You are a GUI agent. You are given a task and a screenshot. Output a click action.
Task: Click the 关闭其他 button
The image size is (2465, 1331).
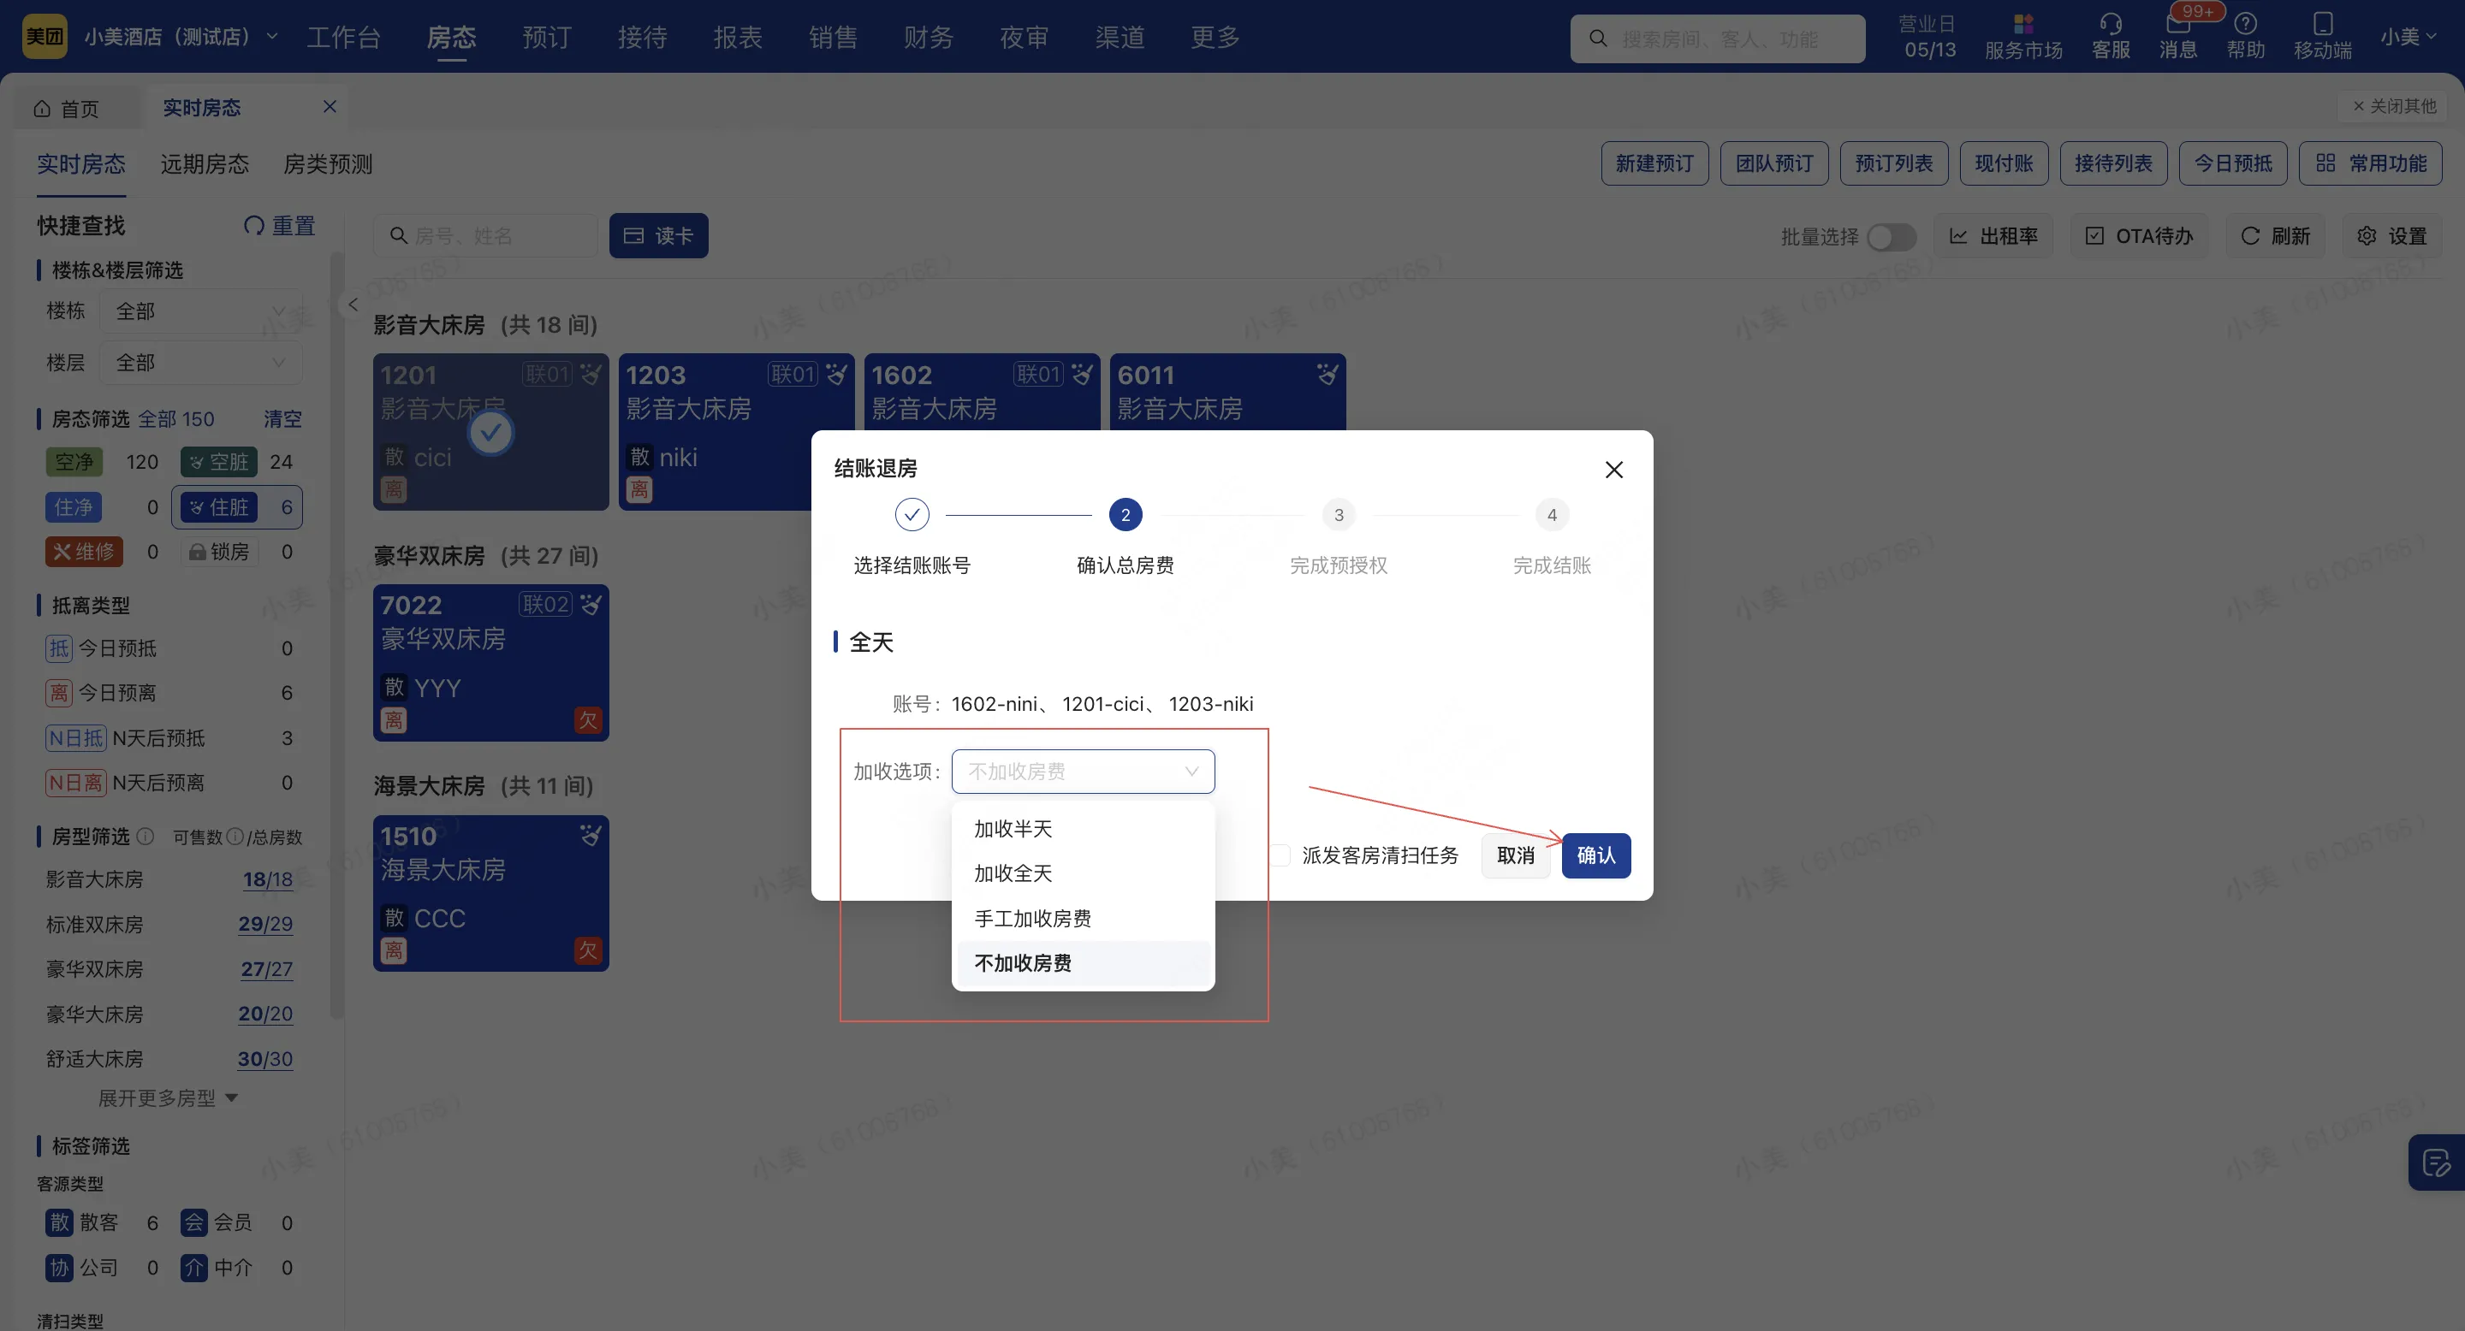coord(2394,106)
